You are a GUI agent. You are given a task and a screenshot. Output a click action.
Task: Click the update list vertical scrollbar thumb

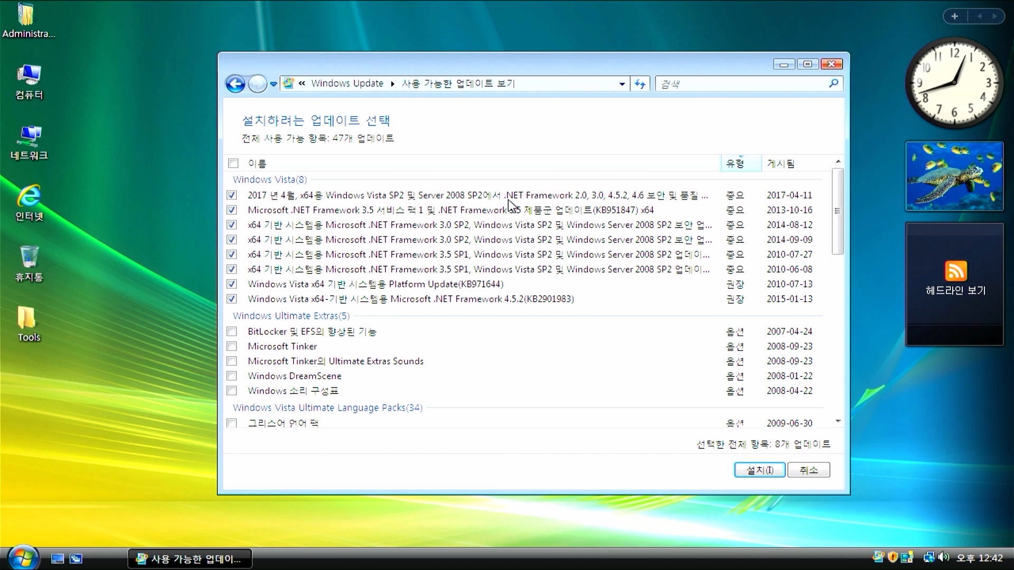click(x=837, y=211)
